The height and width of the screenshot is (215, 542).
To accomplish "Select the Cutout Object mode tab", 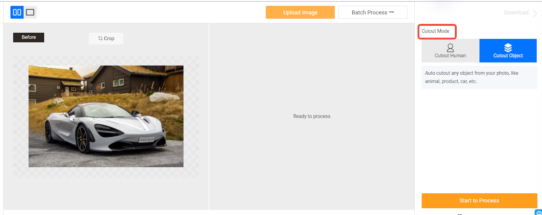I will [x=508, y=51].
